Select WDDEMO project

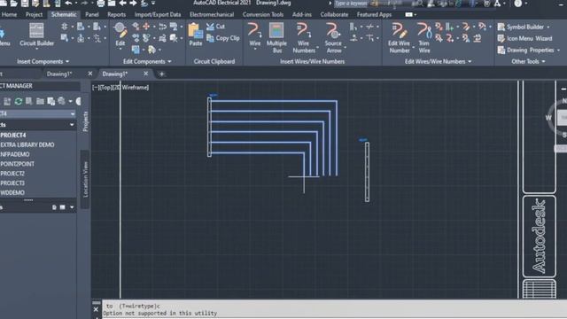12,193
